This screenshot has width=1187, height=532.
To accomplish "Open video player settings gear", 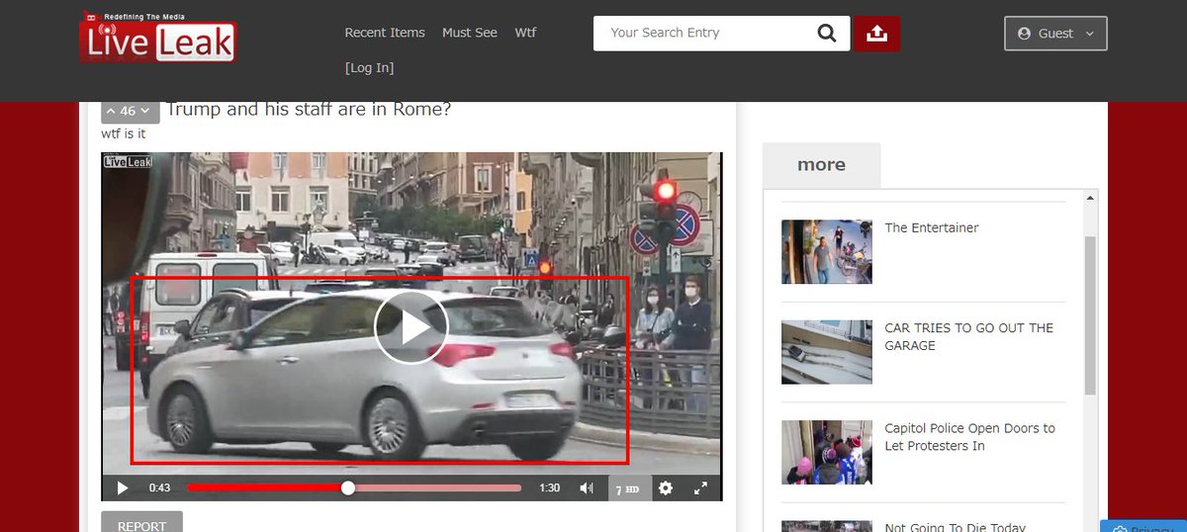I will tap(666, 488).
